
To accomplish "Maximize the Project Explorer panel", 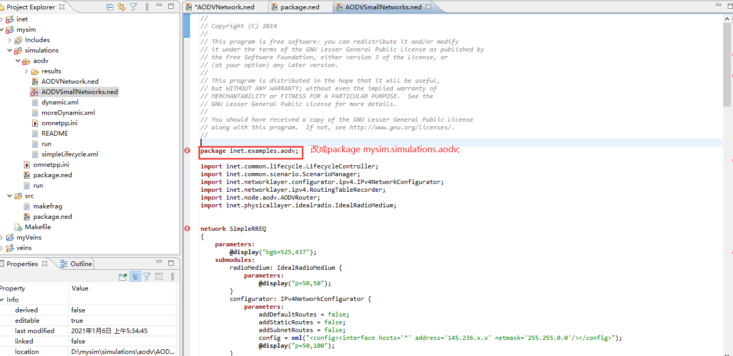I will [171, 6].
